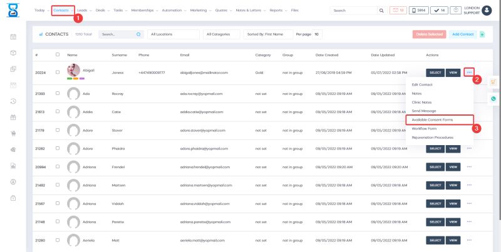This screenshot has height=252, width=501.
Task: Open the shopping basket sidebar icon
Action: tap(13, 134)
